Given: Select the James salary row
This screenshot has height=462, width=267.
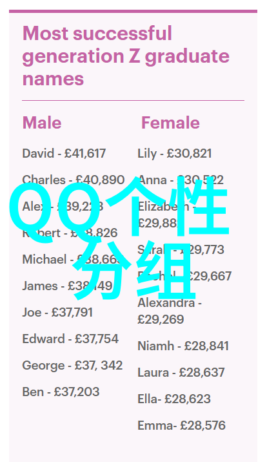Looking at the screenshot, I should (67, 286).
